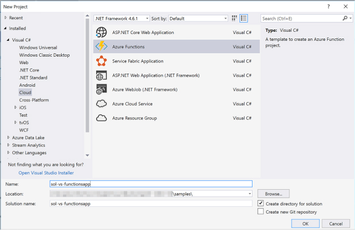355x230 pixels.
Task: Click the Azure Functions lightning bolt icon
Action: click(x=101, y=46)
